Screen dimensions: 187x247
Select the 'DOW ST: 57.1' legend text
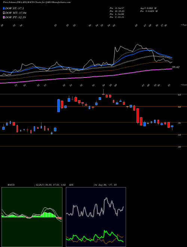[15, 8]
